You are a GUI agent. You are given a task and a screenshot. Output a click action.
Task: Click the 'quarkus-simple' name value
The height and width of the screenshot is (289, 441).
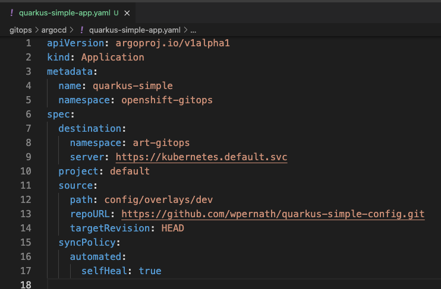point(133,86)
